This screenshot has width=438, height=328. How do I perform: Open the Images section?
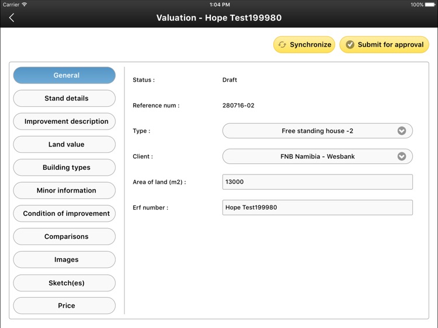(64, 260)
